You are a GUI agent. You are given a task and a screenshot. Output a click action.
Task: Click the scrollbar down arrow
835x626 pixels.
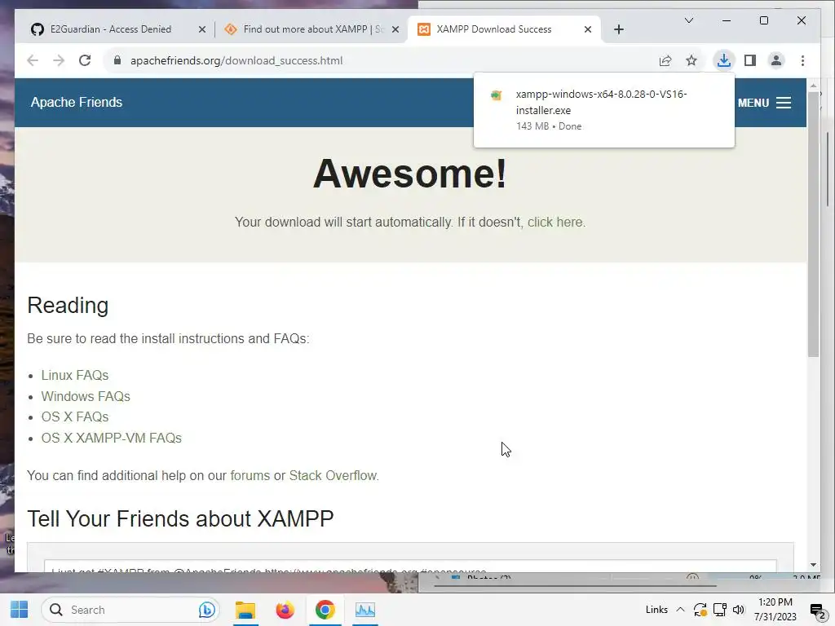click(813, 565)
